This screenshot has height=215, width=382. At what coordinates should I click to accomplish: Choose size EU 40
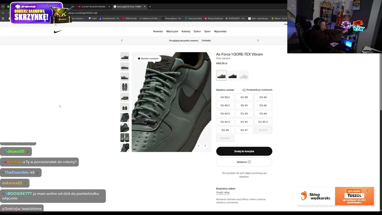(x=263, y=97)
